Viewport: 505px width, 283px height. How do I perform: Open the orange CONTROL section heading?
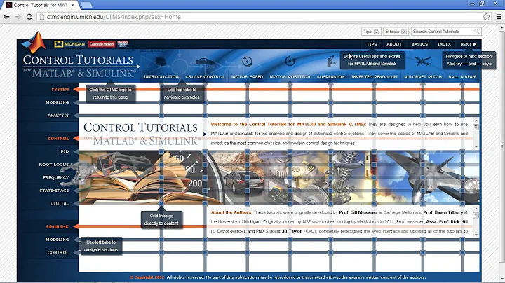click(58, 139)
